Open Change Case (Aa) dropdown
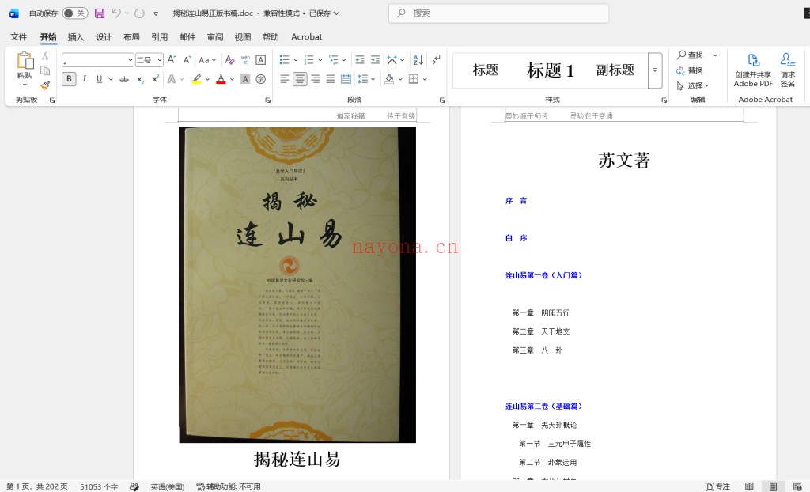Viewport: 810px width, 492px height. click(208, 60)
